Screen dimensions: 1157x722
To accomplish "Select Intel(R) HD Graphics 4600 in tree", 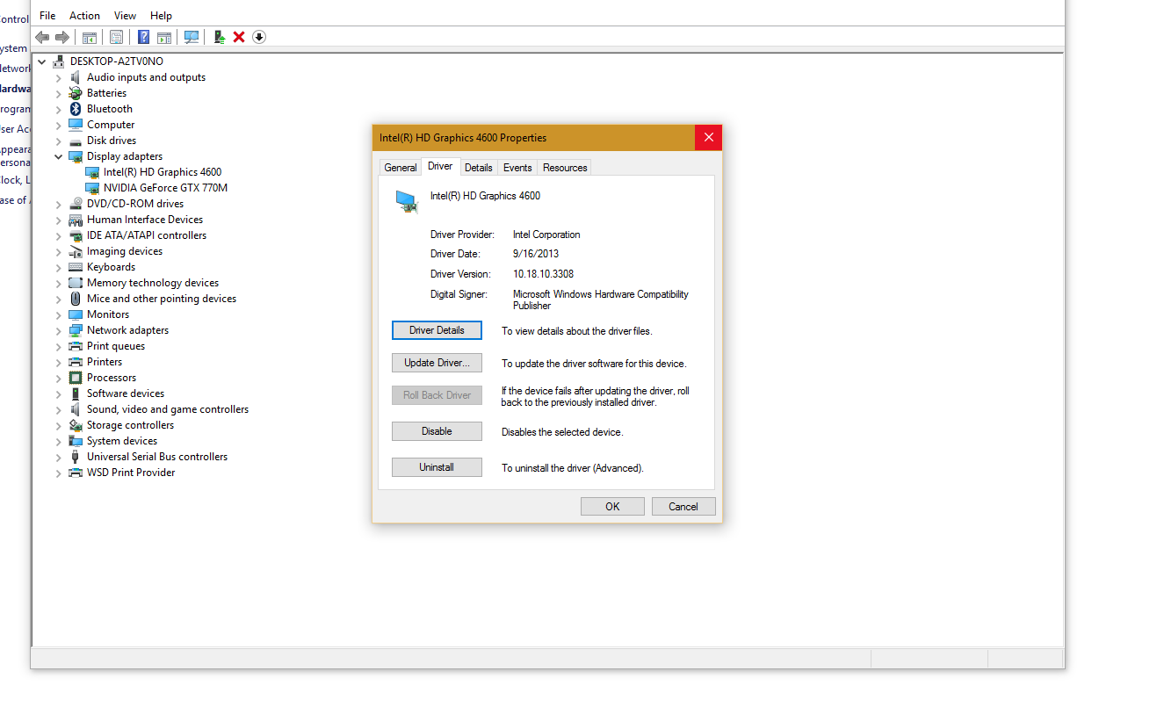I will [x=163, y=172].
